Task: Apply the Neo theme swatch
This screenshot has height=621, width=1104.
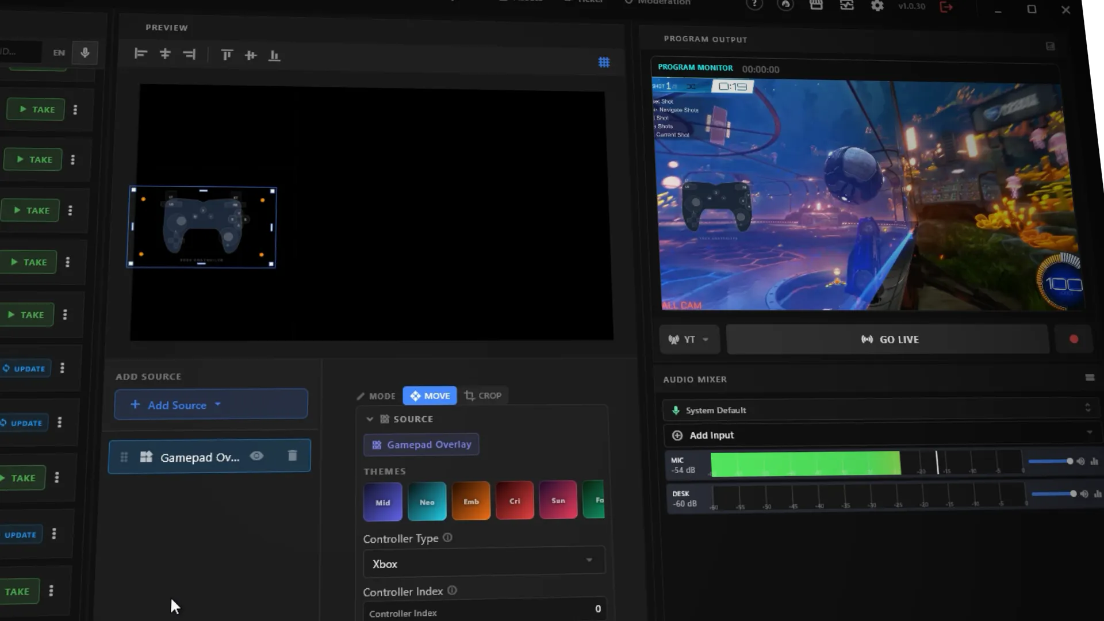Action: pos(427,501)
